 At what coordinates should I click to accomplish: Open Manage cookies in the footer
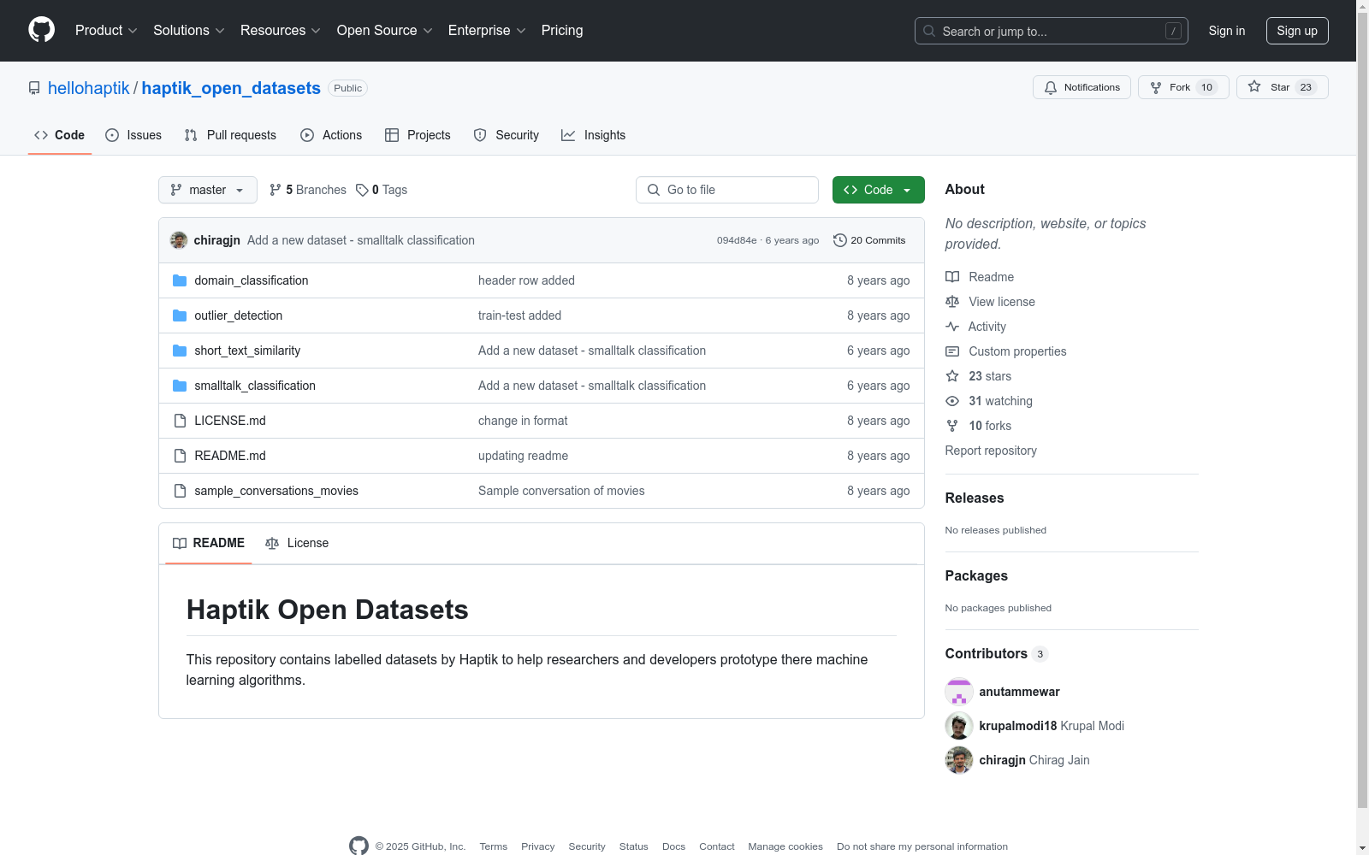(785, 846)
